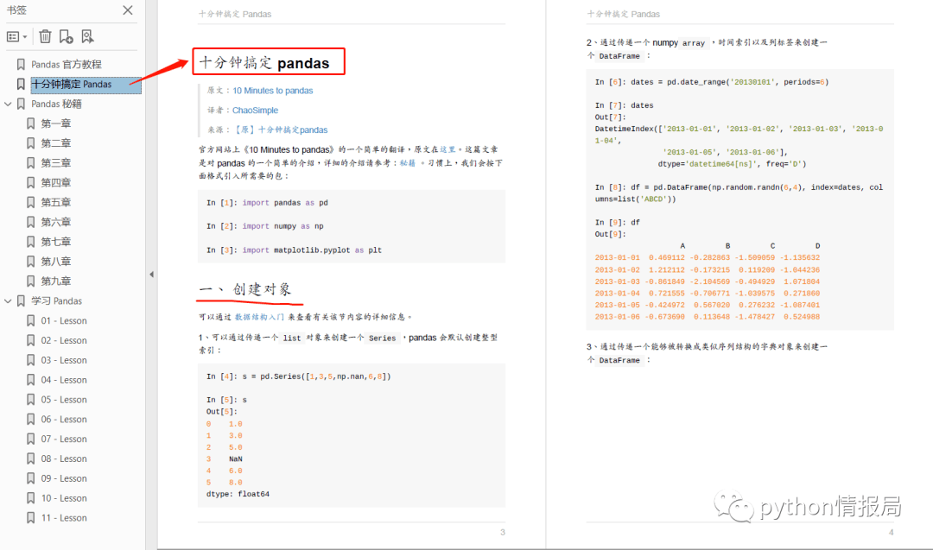The image size is (933, 550).
Task: Click the bookmark icon beside 11 - Lesson
Action: pos(30,518)
